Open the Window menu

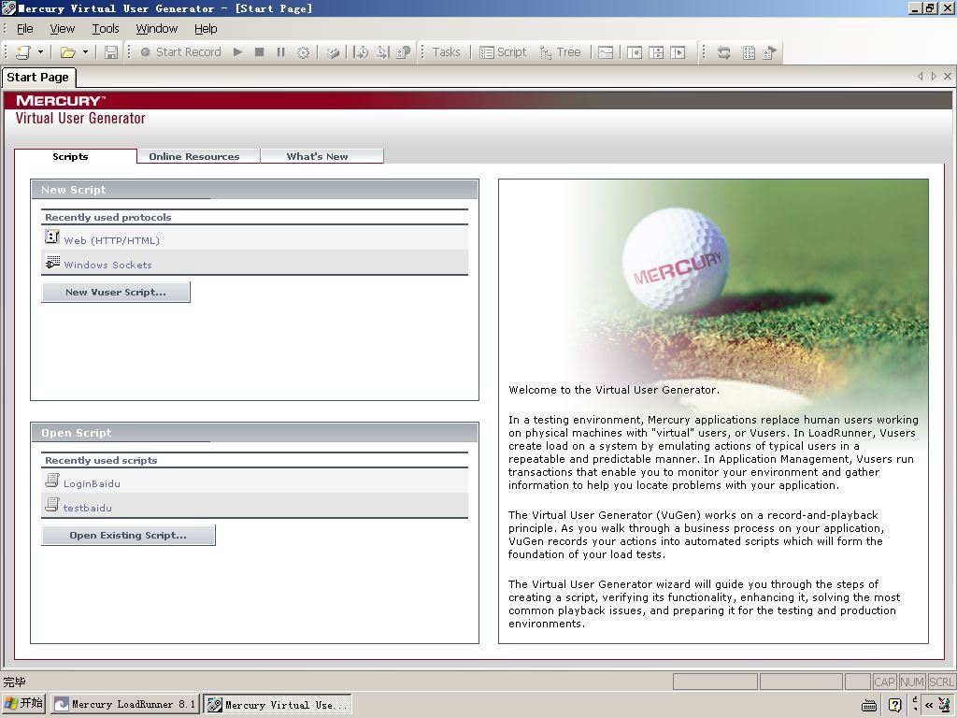tap(157, 29)
